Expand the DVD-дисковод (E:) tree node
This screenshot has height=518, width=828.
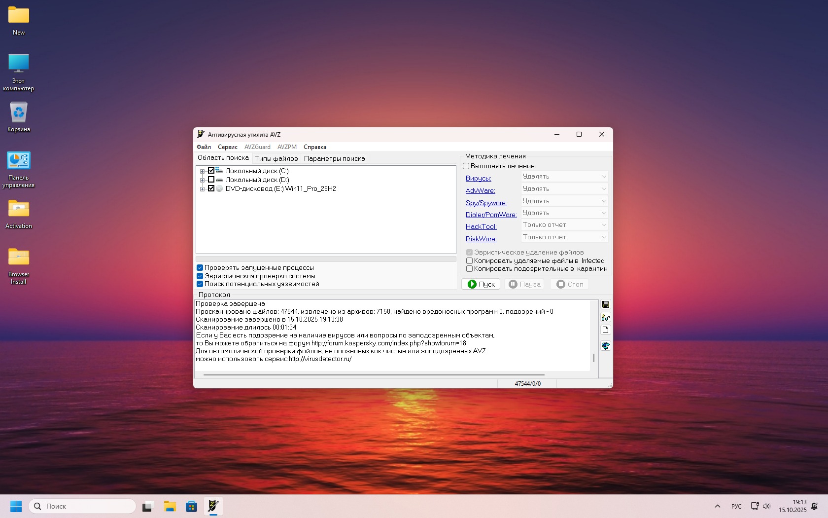coord(202,189)
